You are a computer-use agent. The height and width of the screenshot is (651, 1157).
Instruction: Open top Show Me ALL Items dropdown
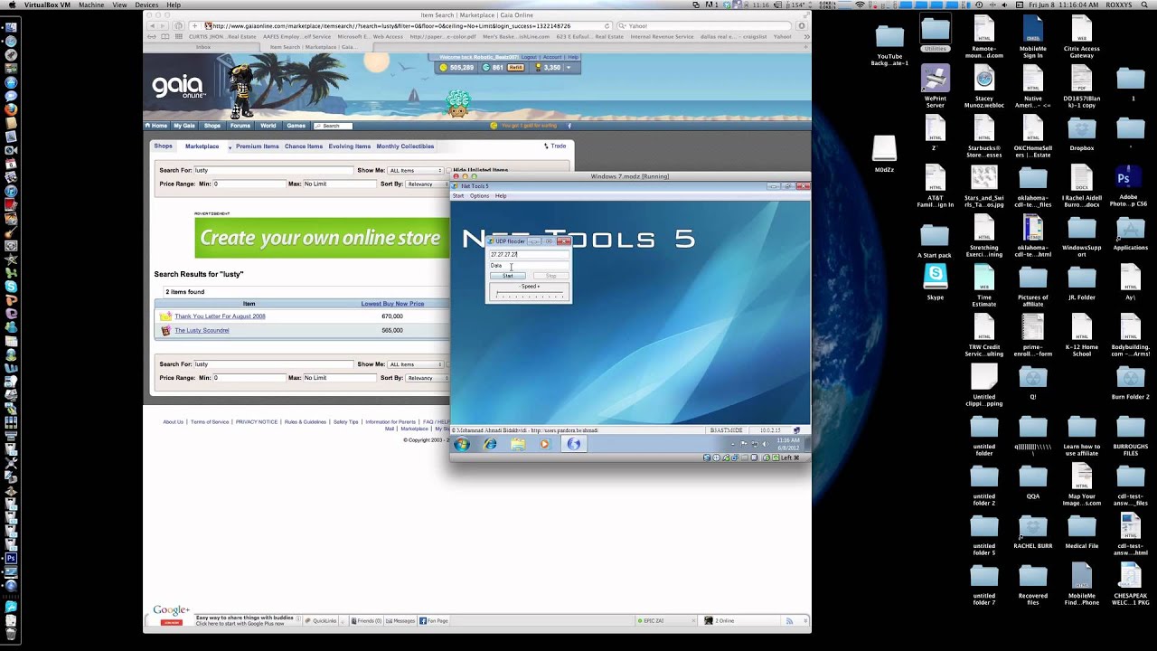(x=416, y=170)
